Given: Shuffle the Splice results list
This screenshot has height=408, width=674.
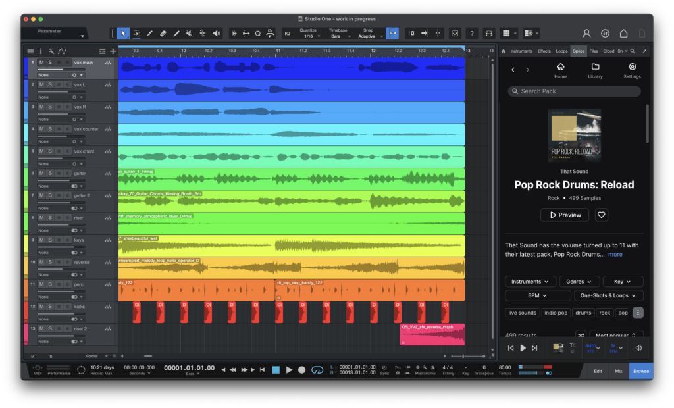Looking at the screenshot, I should coord(581,335).
